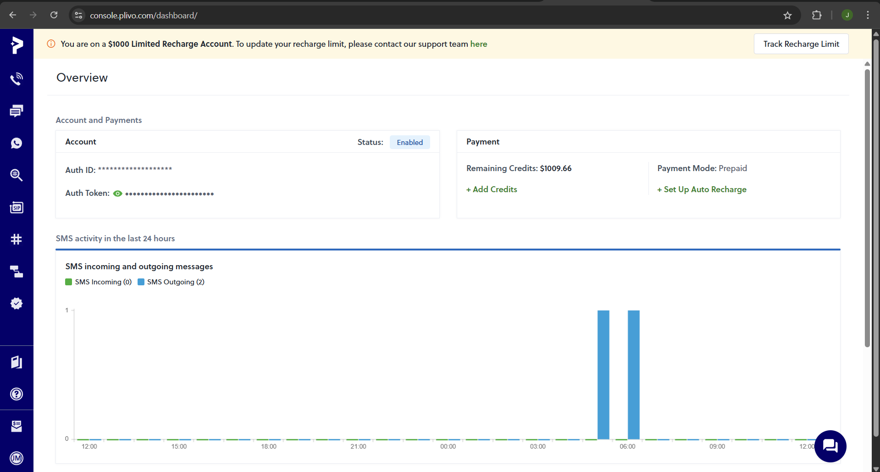Screen dimensions: 880x472
Task: Click the Remaining Credits $1009.66 text
Action: [519, 168]
